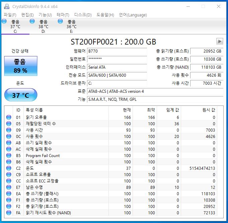The image size is (228, 223).
Task: Close the CrystalDiskInfo window
Action: 219,6
